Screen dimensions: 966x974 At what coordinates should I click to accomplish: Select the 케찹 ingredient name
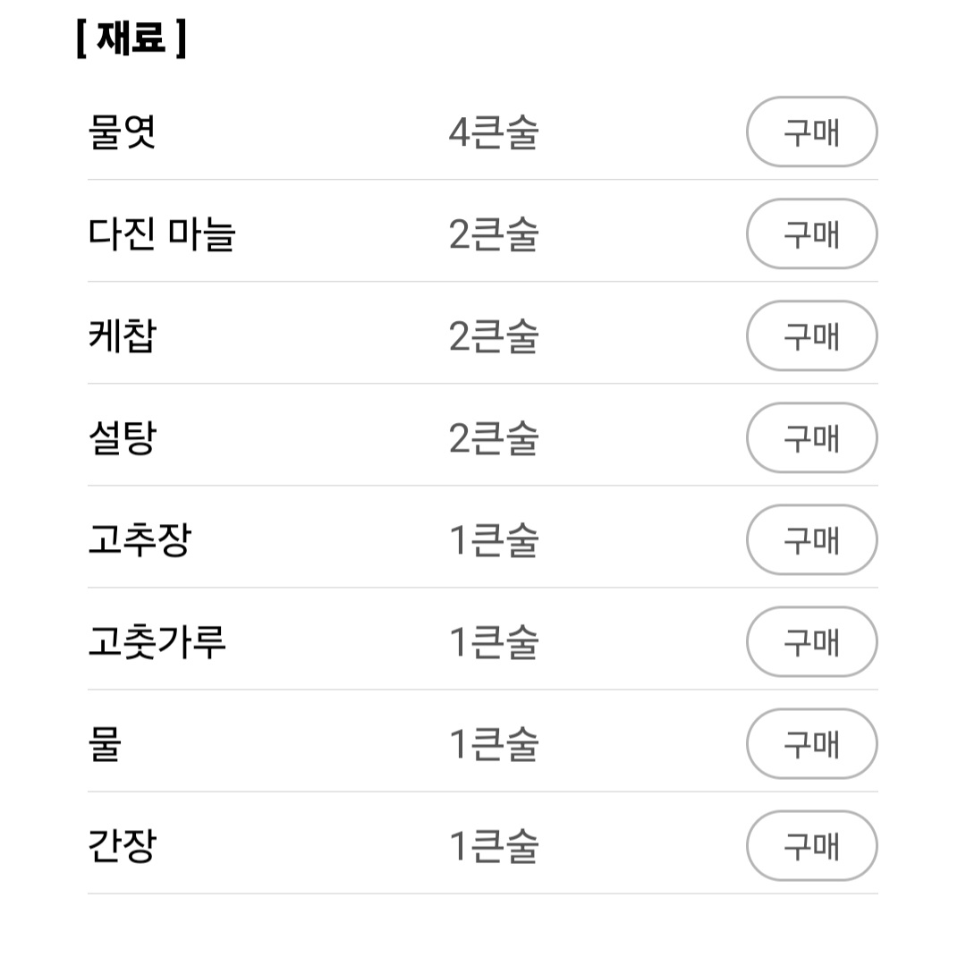point(123,335)
